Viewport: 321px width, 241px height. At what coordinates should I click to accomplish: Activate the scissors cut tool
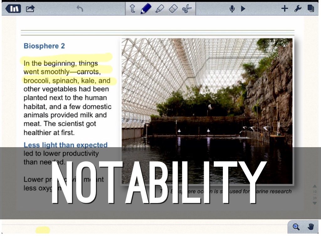tap(187, 8)
